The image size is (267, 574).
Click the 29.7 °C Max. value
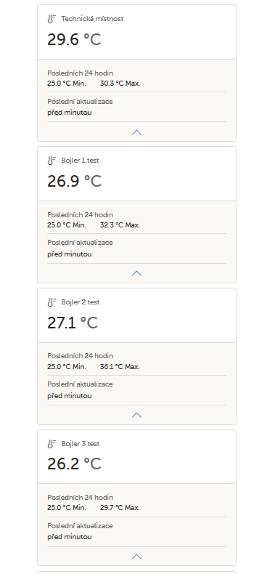tap(120, 508)
